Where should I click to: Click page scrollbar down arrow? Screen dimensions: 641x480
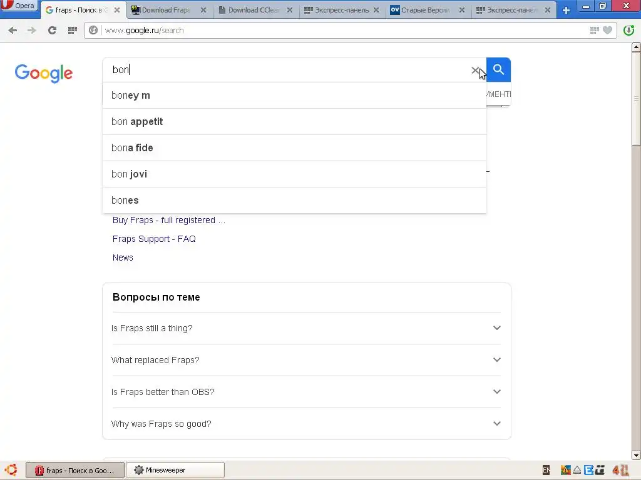636,455
